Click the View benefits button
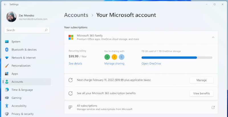 click(x=201, y=93)
